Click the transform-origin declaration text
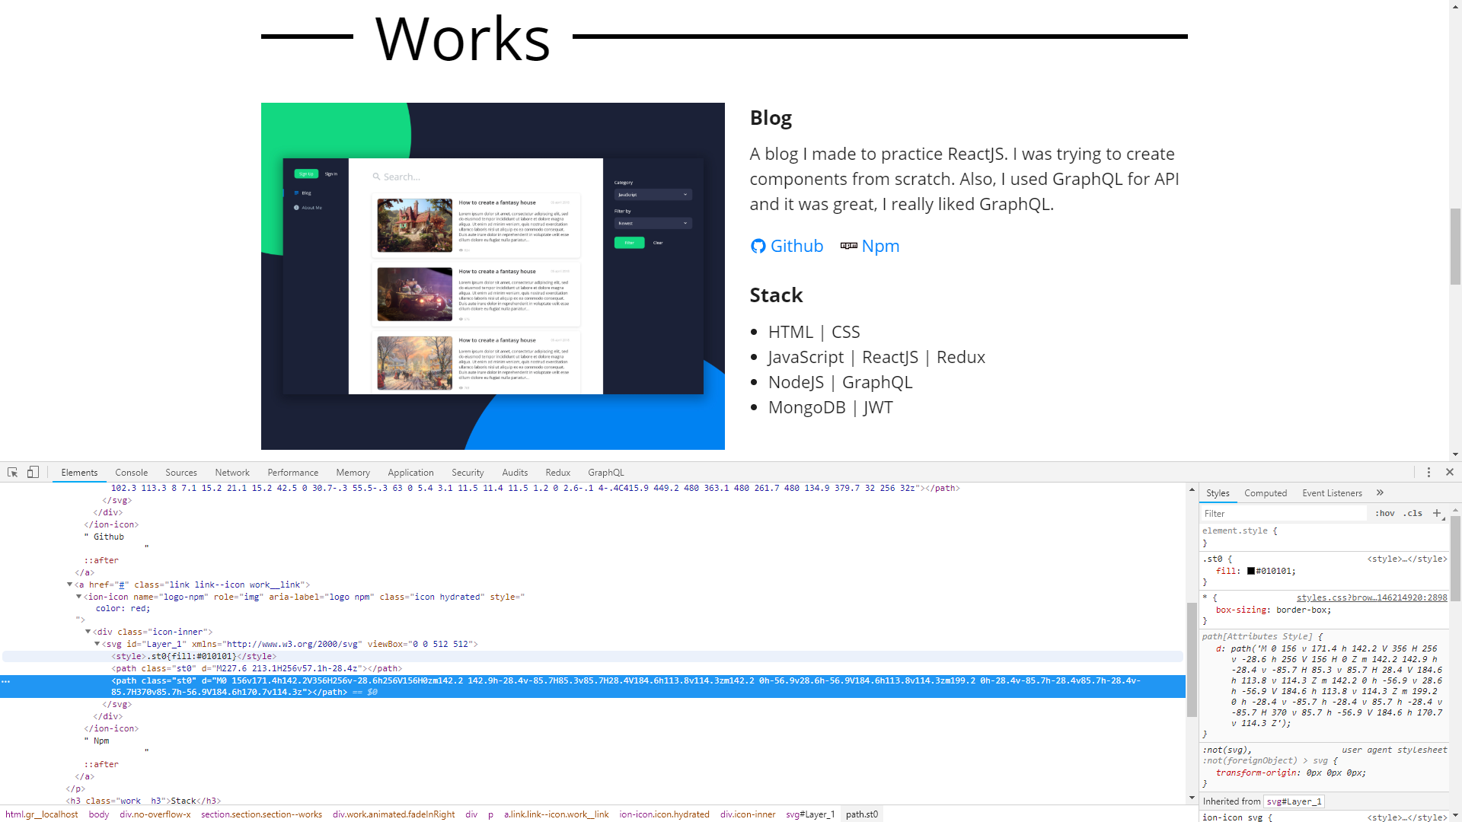This screenshot has width=1462, height=822. point(1291,773)
